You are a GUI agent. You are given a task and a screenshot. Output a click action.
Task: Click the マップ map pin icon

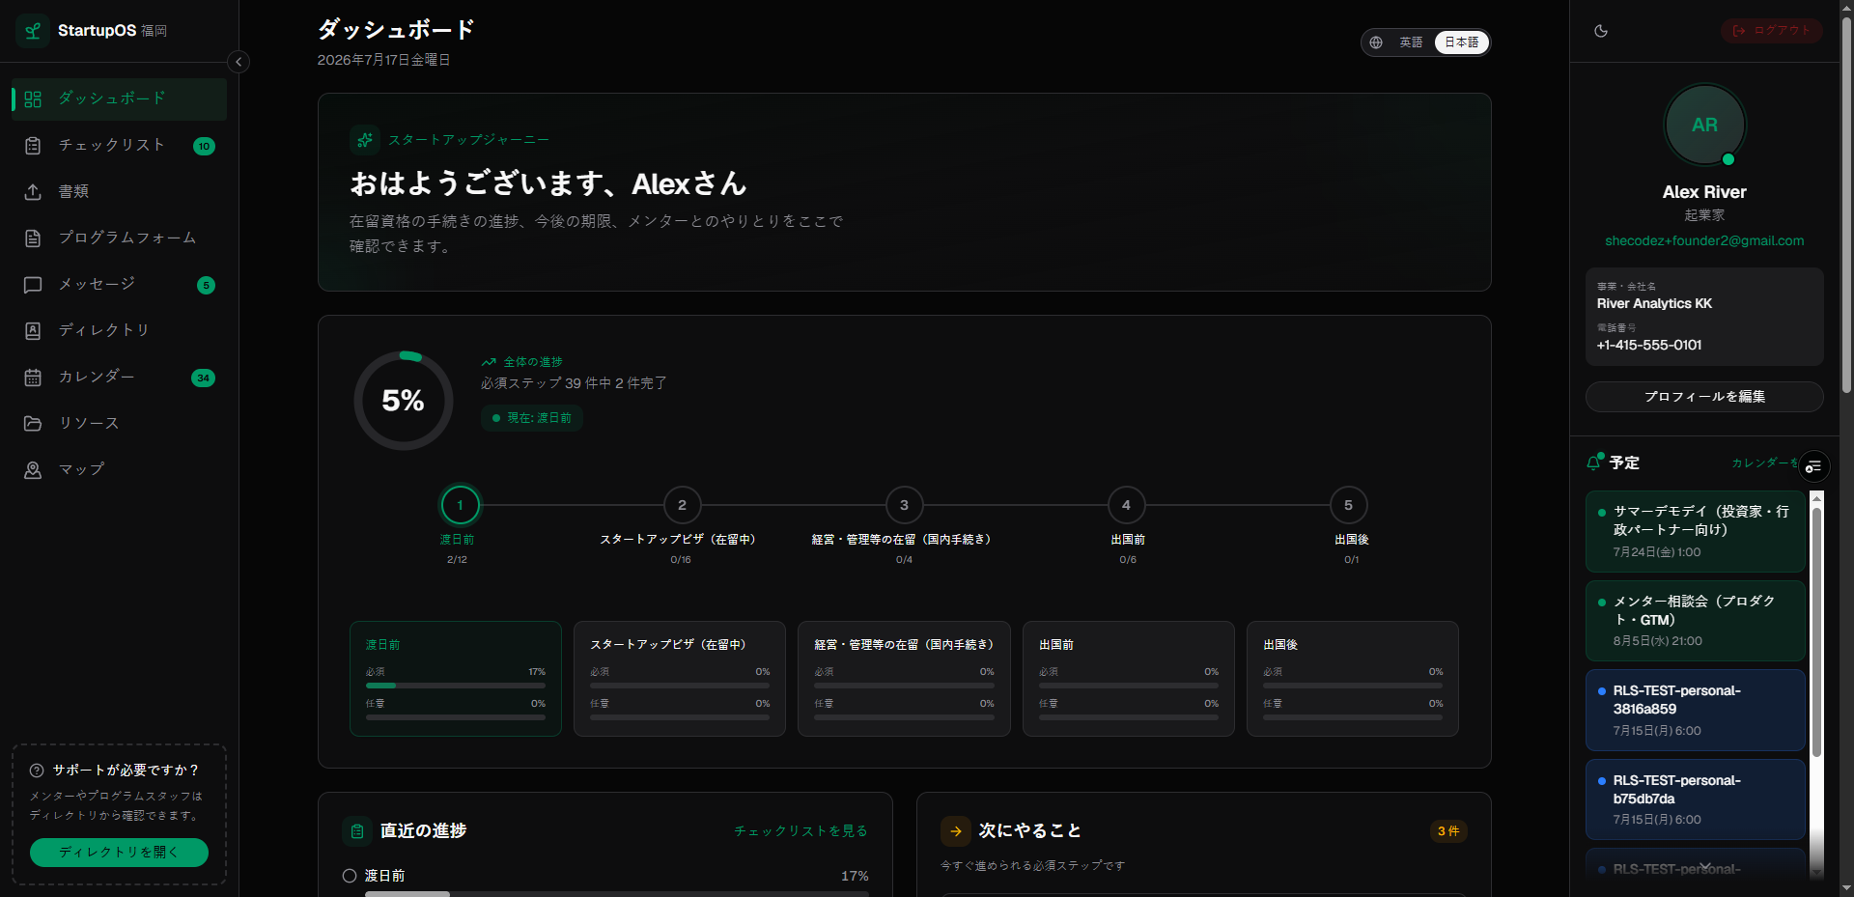click(x=33, y=470)
